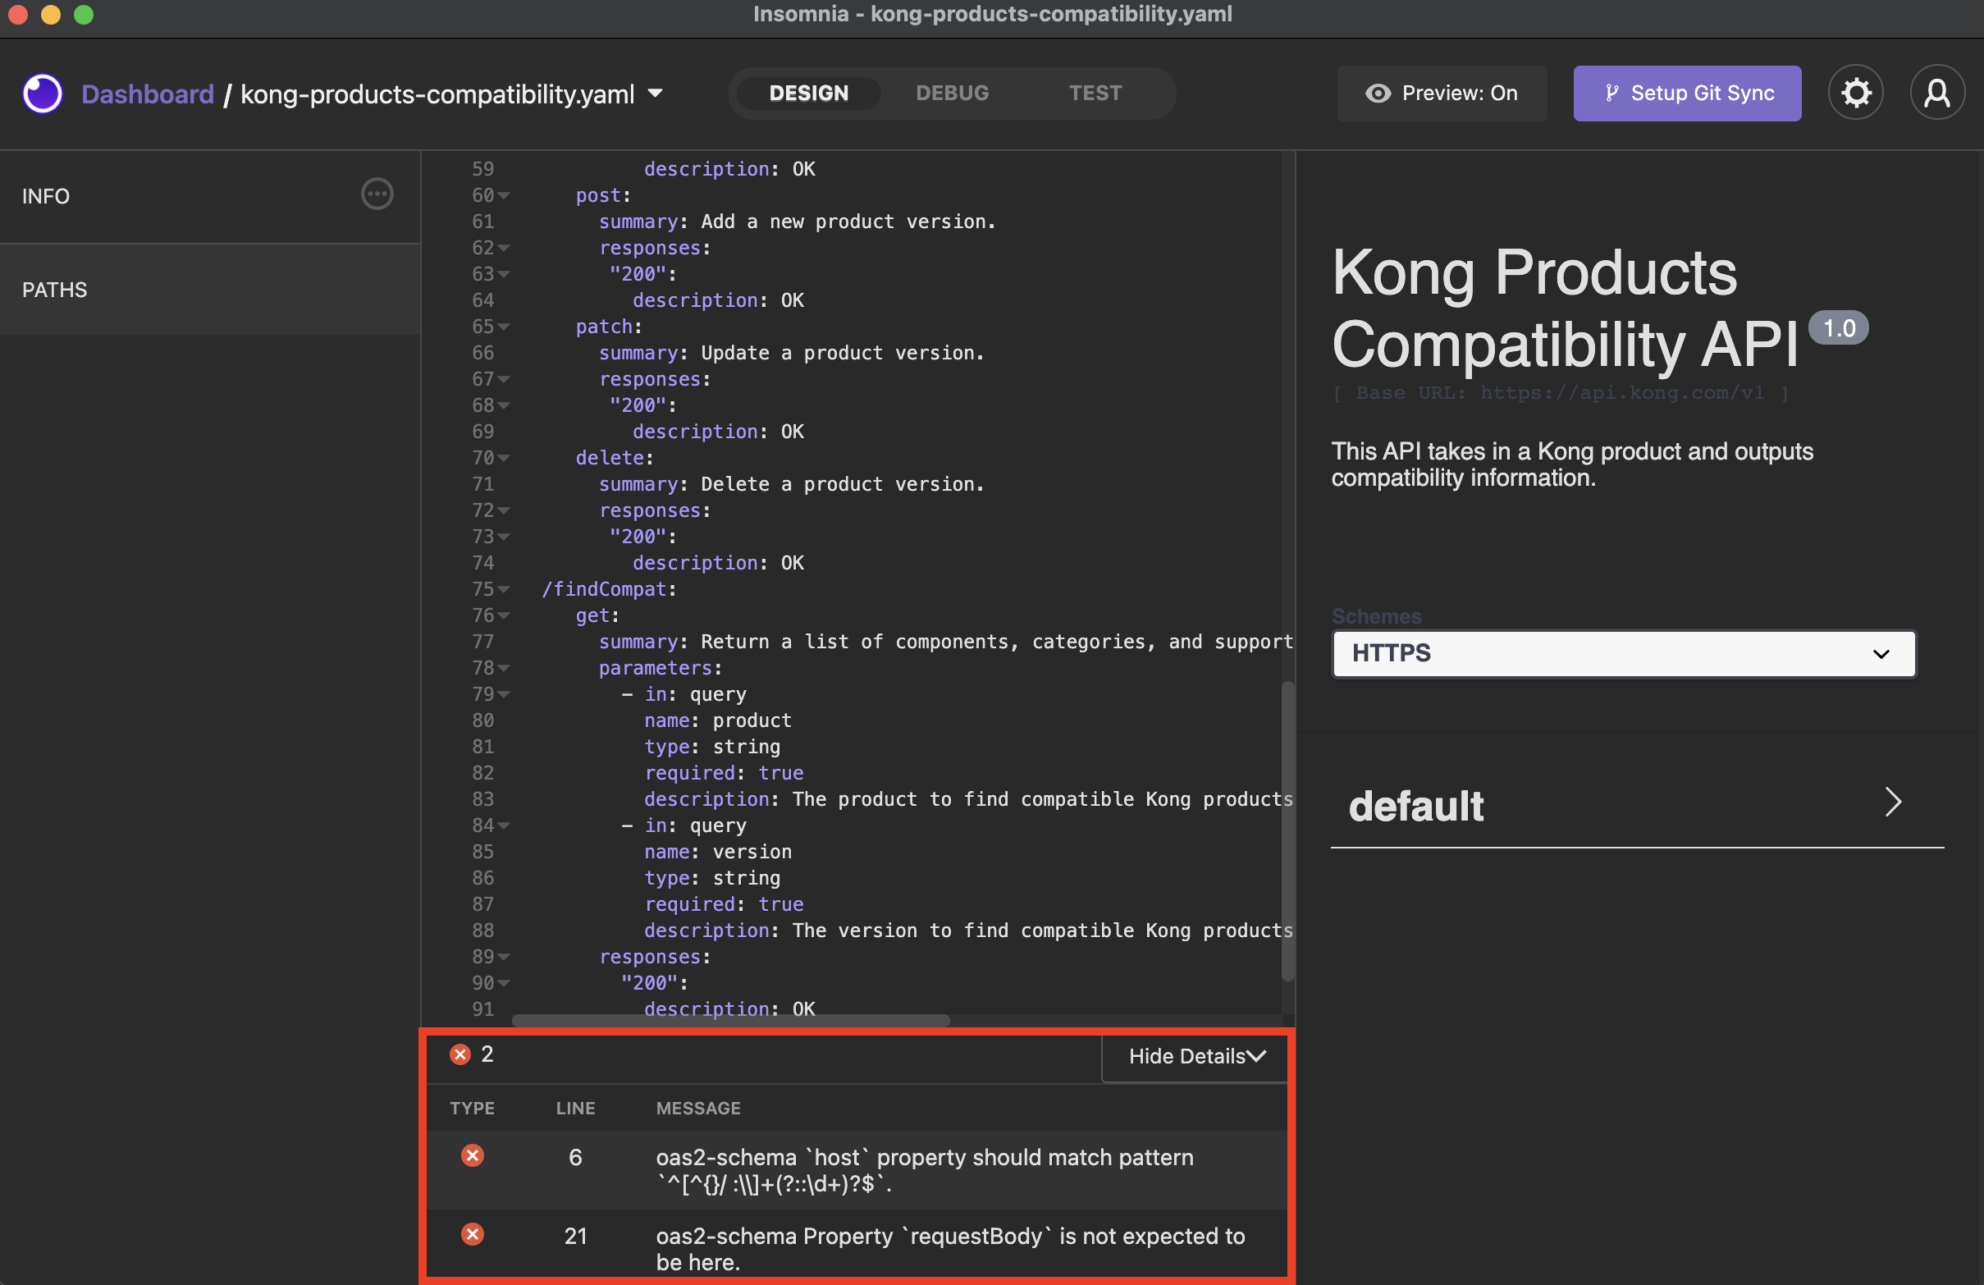Fold the patch: block at line 65

[x=504, y=327]
